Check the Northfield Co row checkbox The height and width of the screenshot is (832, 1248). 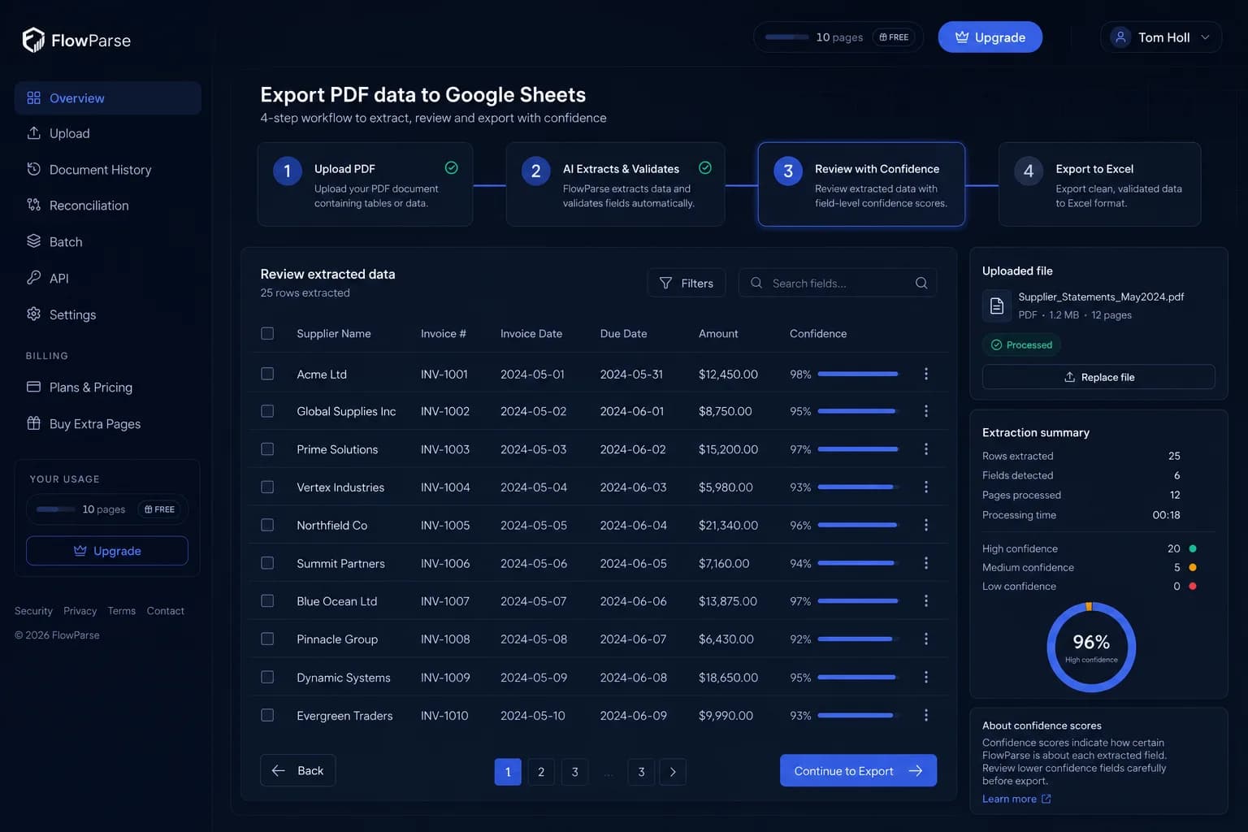267,525
